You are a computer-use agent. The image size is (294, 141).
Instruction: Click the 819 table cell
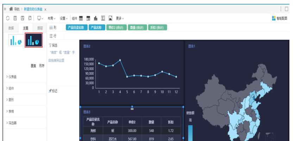(x=151, y=139)
